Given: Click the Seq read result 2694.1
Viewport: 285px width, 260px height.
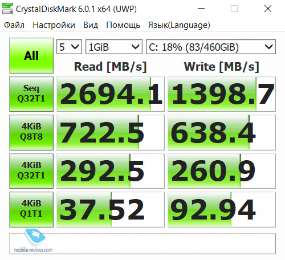Looking at the screenshot, I should pos(111,94).
